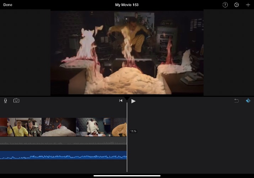Select the foam-covered face clip

pos(93,127)
